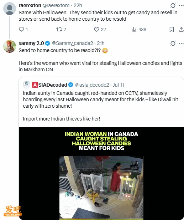Open the ASIADecoded account name
184x220 pixels.
pyautogui.click(x=50, y=85)
